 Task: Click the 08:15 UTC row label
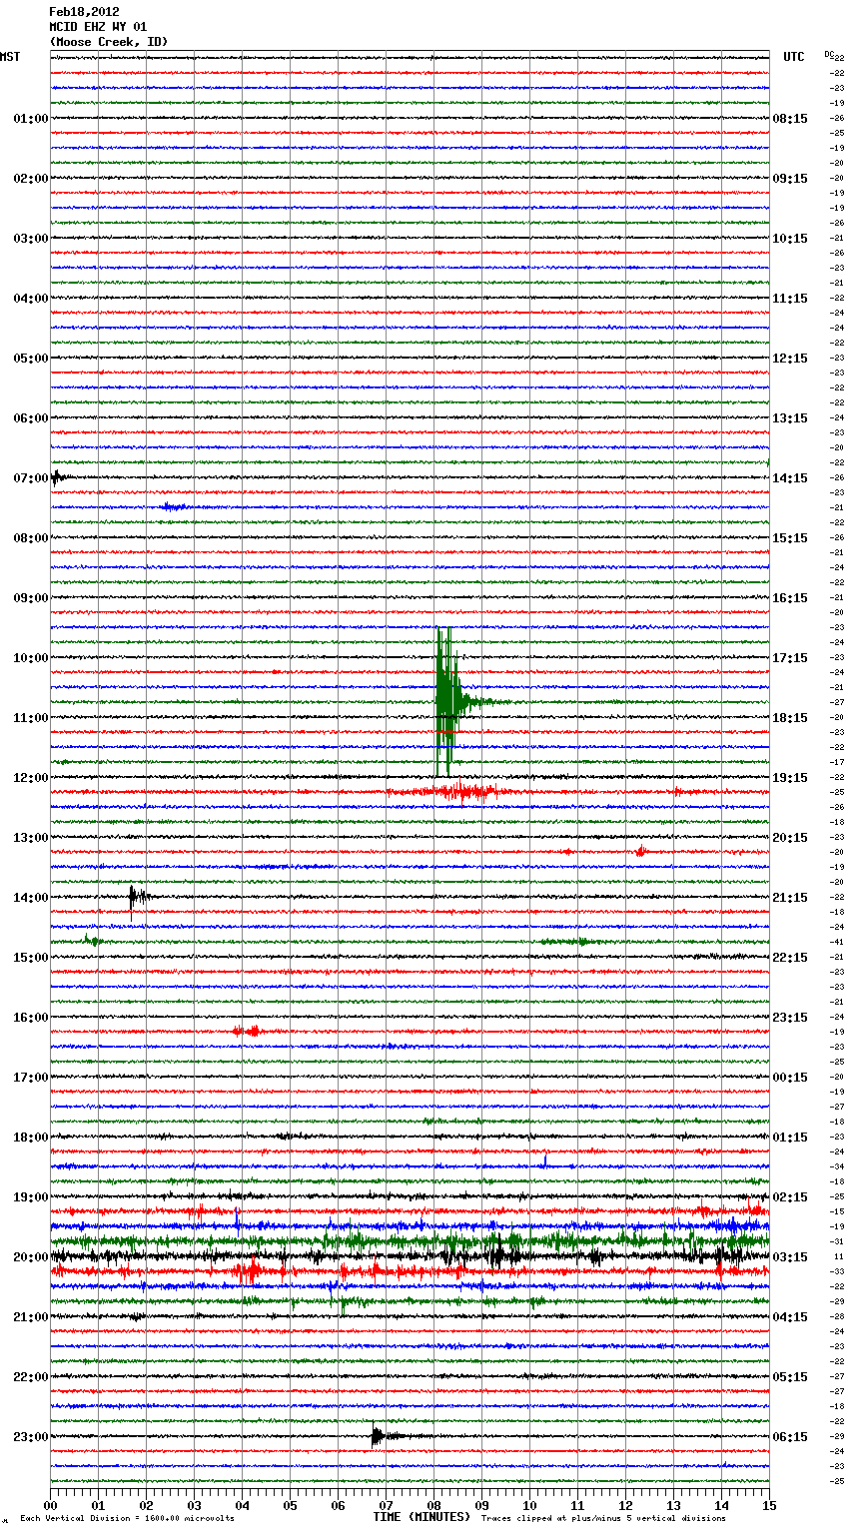click(790, 119)
